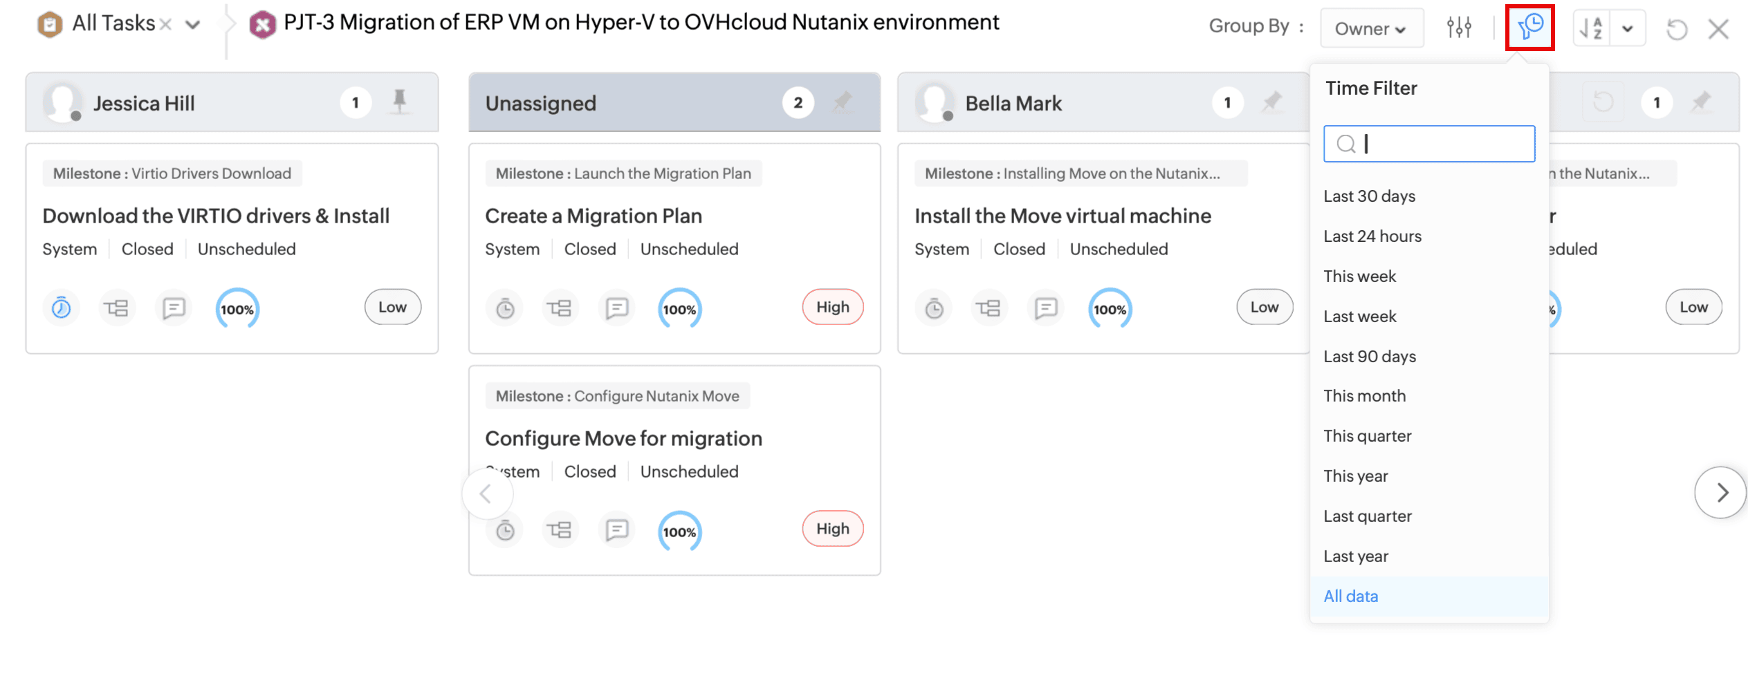Viewport: 1764px width, 676px height.
Task: Open the Group By Owner dropdown
Action: (x=1370, y=28)
